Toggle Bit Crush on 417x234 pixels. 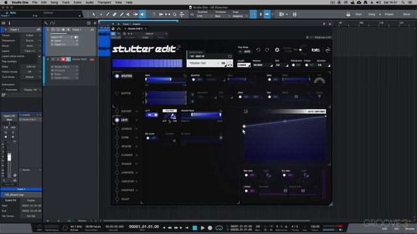point(151,138)
